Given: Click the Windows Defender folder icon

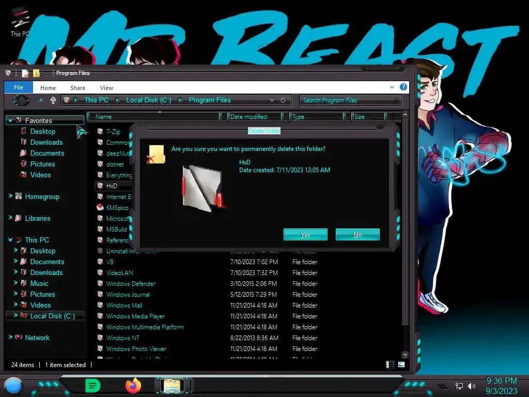Looking at the screenshot, I should click(100, 283).
